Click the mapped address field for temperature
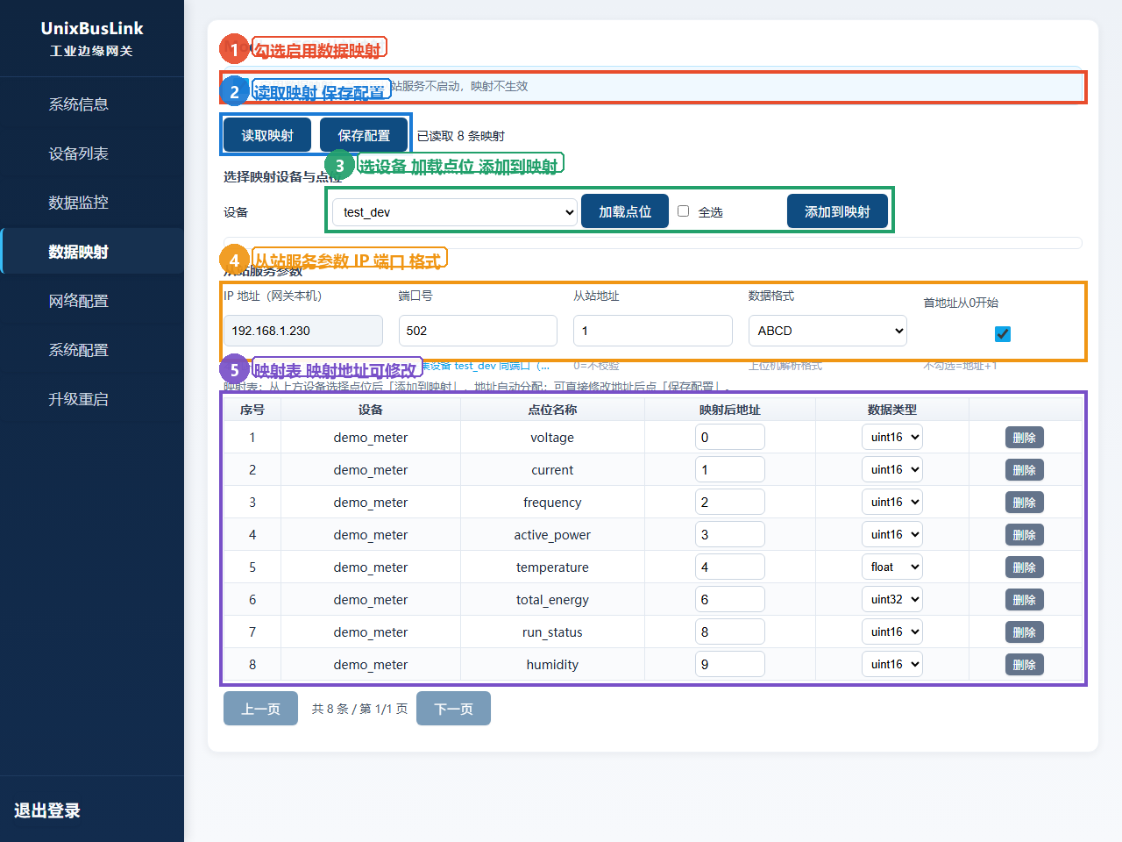Image resolution: width=1122 pixels, height=842 pixels. 730,567
